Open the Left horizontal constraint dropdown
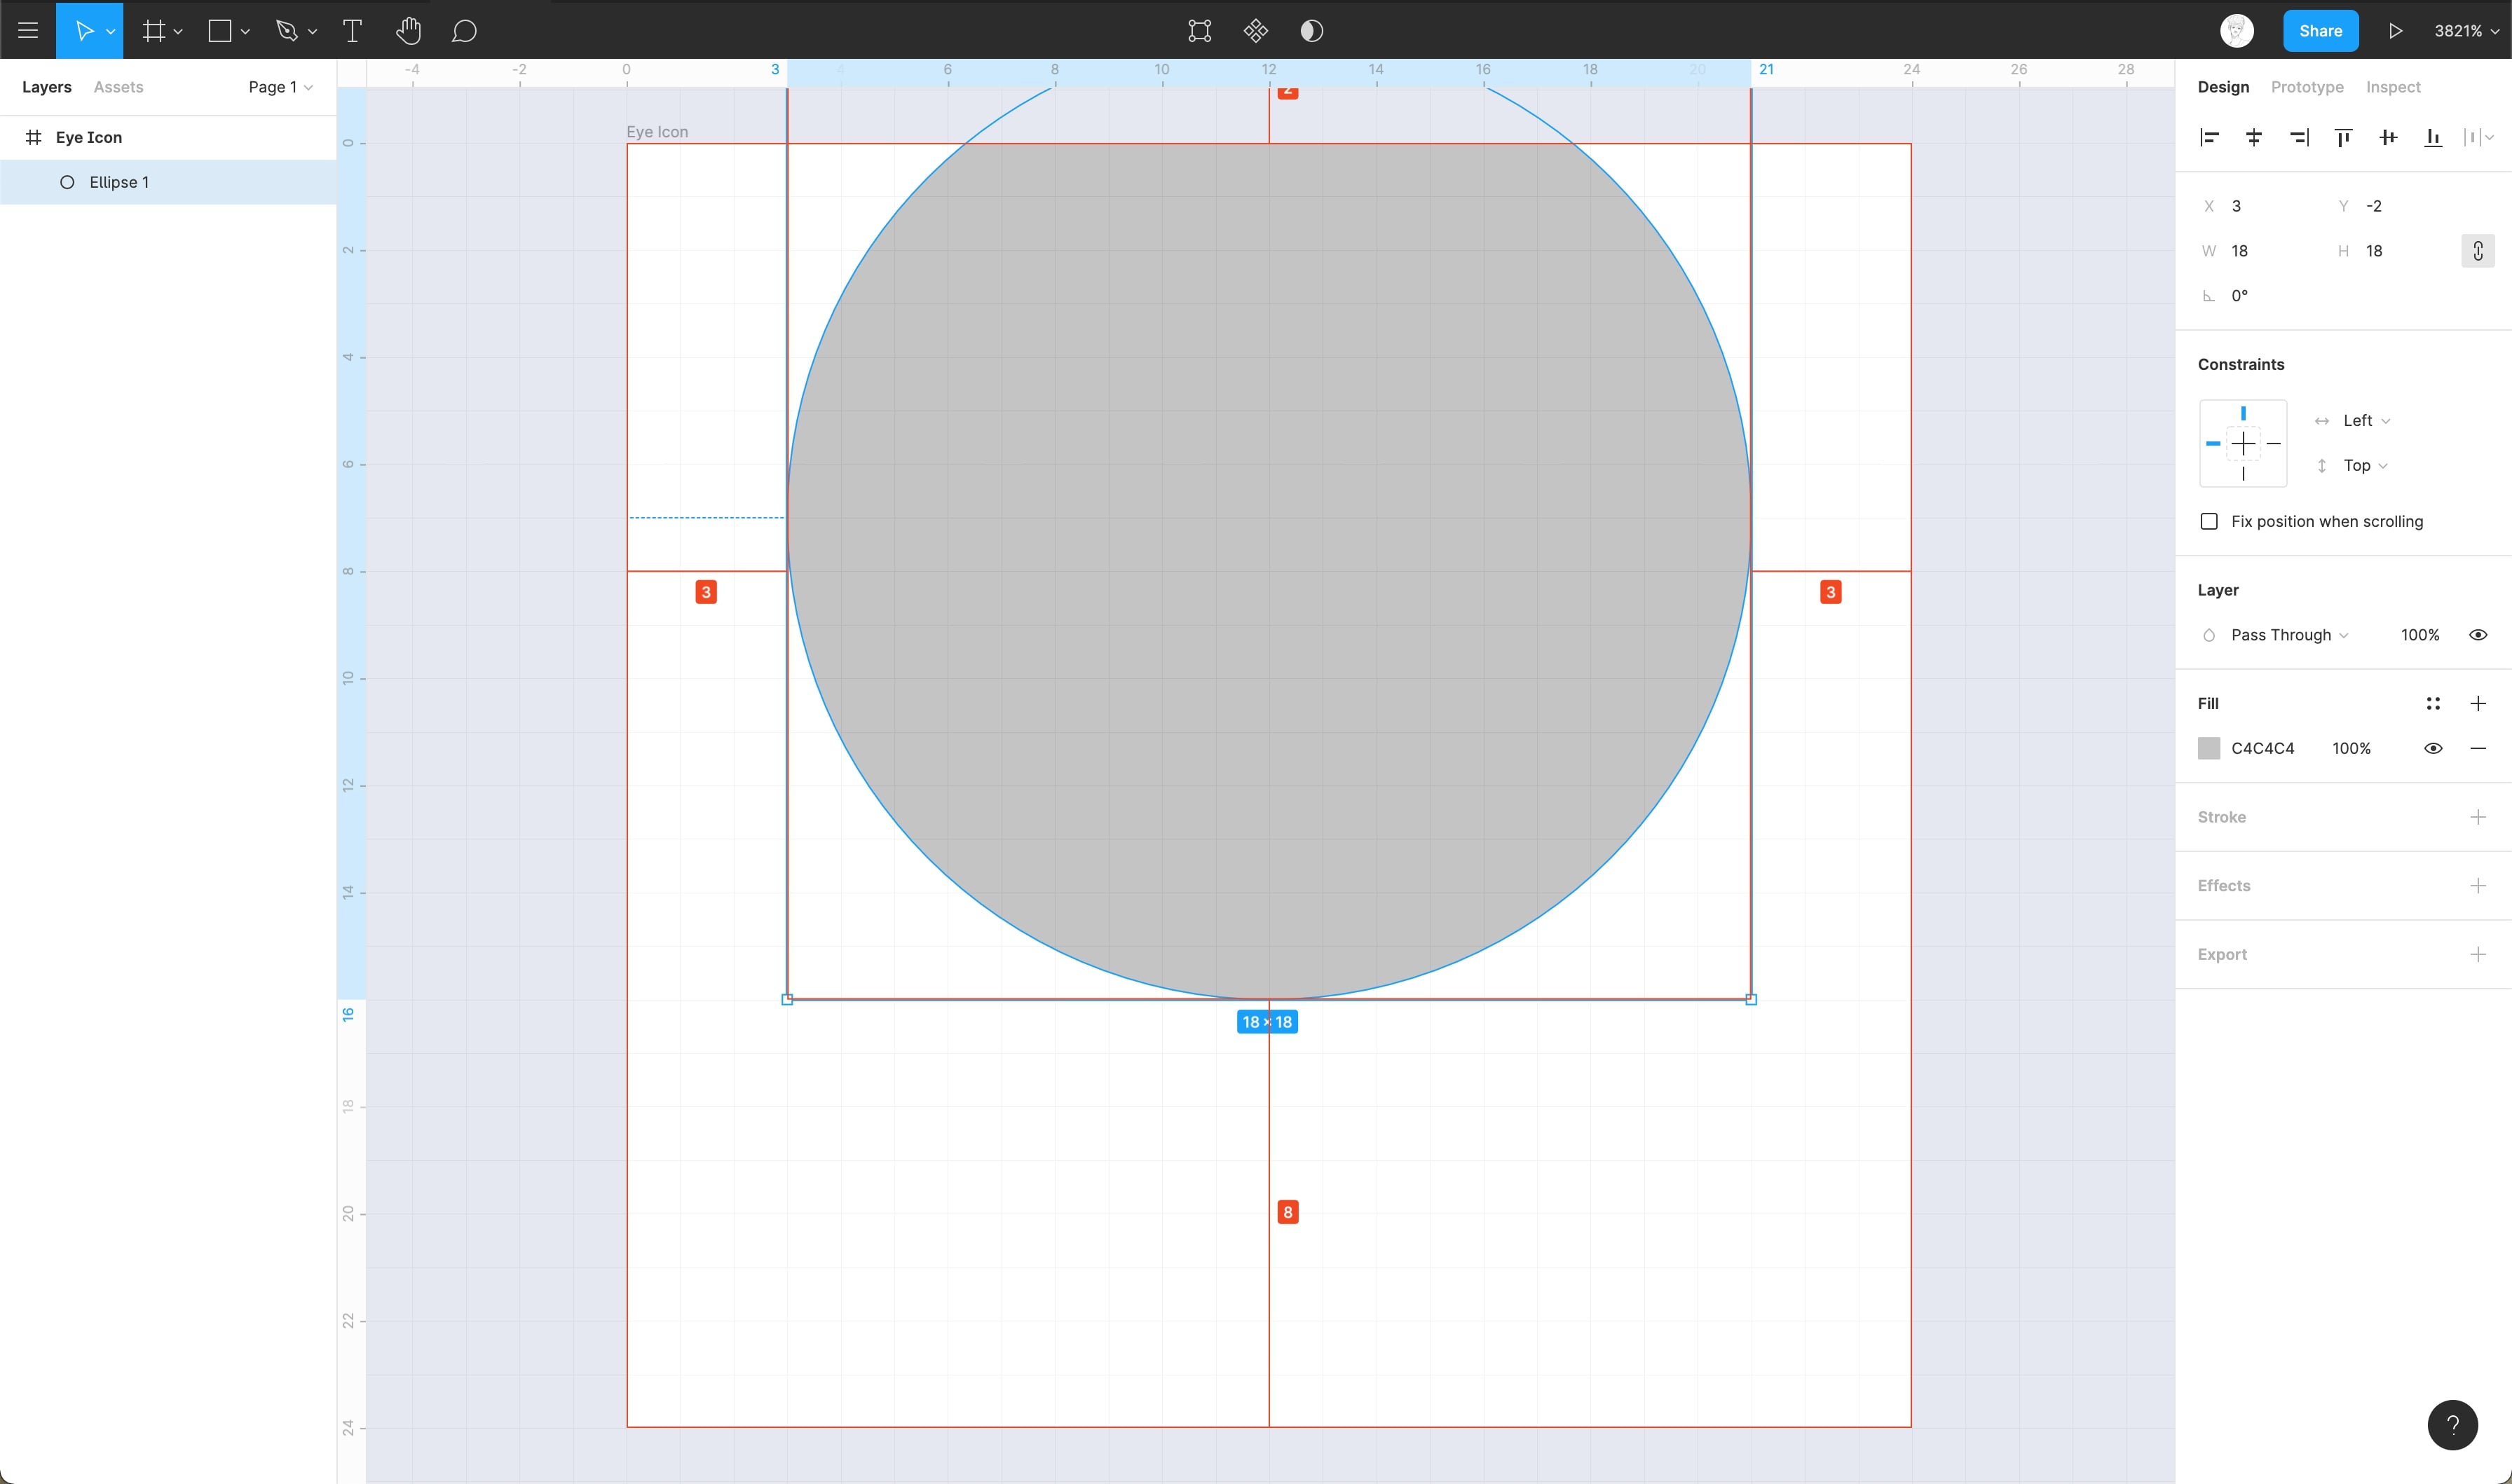The width and height of the screenshot is (2512, 1484). (x=2365, y=421)
